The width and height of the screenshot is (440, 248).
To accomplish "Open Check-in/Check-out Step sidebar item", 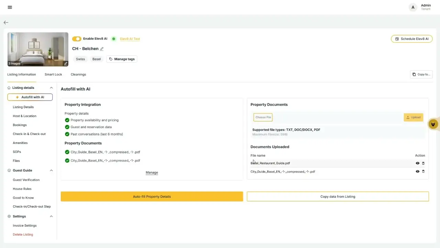I will click(32, 207).
